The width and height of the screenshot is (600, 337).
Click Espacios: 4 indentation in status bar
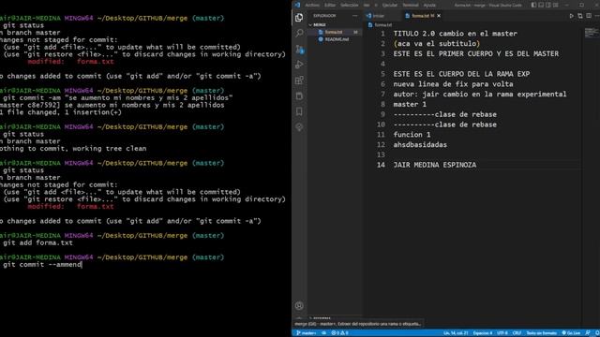(483, 333)
